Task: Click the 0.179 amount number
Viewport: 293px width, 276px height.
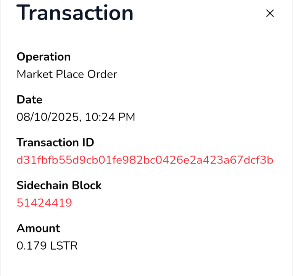Action: [32, 246]
